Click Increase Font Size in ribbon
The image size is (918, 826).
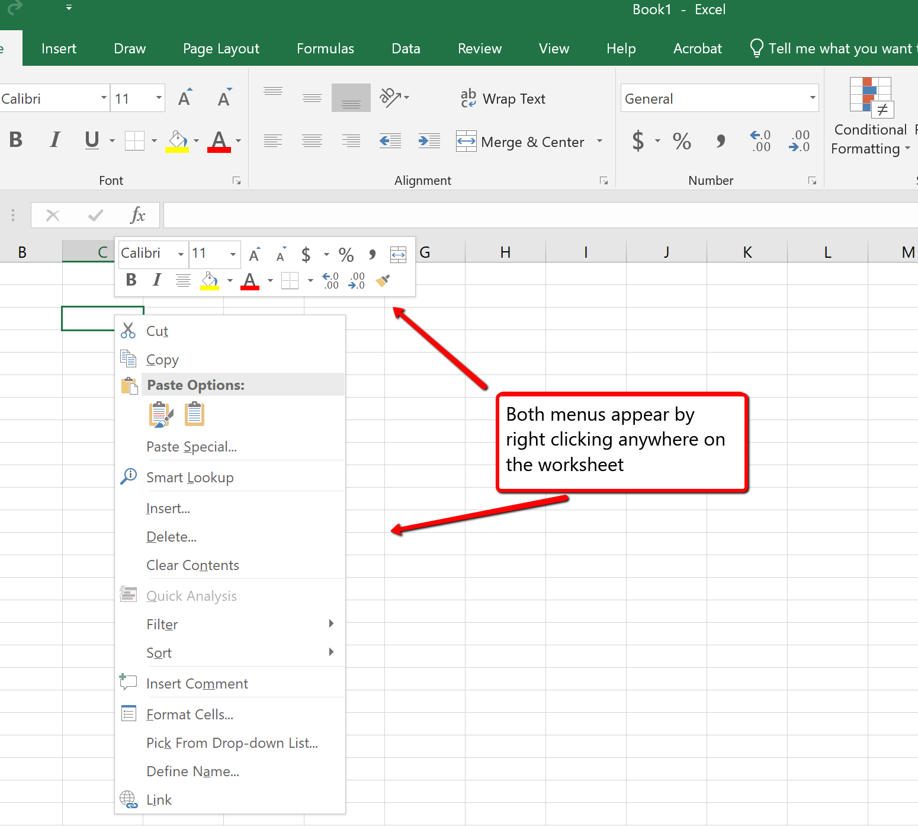(x=185, y=98)
